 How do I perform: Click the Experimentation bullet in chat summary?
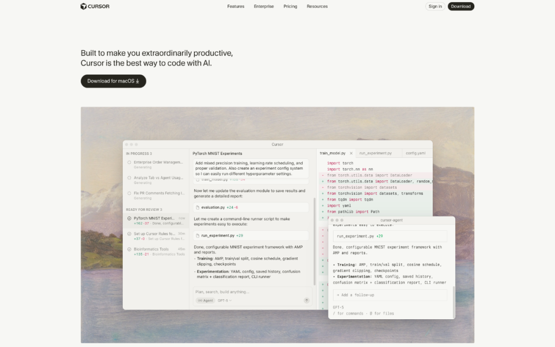(x=249, y=274)
